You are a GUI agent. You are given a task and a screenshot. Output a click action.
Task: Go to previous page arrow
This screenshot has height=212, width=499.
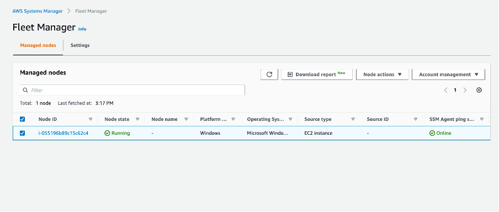tap(446, 90)
